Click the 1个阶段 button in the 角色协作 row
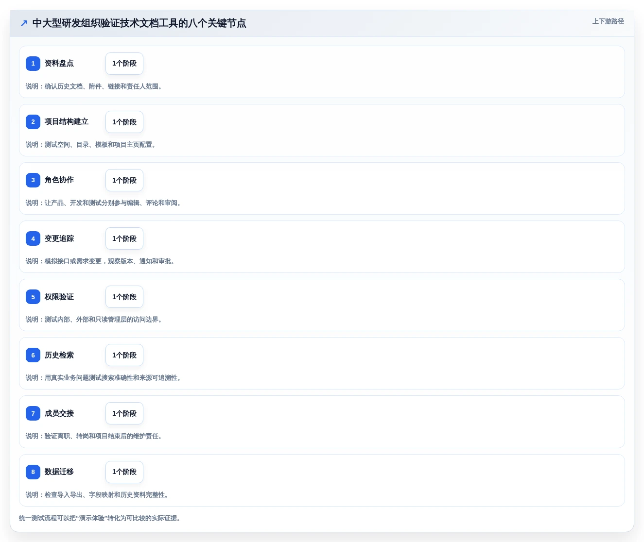The width and height of the screenshot is (644, 542). tap(124, 180)
